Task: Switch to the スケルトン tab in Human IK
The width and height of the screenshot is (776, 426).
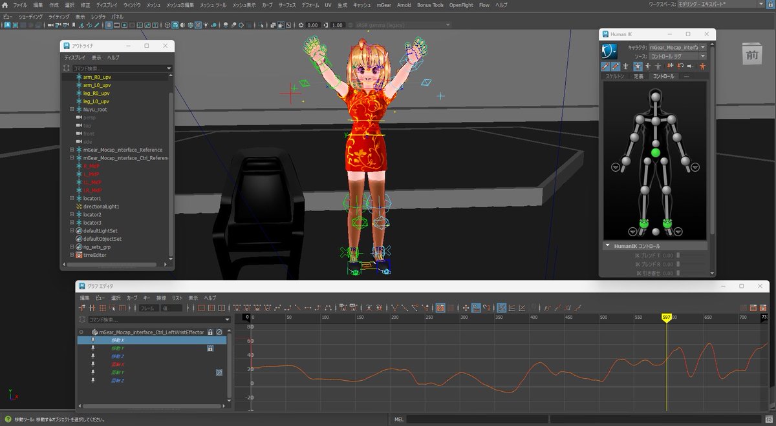Action: [x=614, y=76]
